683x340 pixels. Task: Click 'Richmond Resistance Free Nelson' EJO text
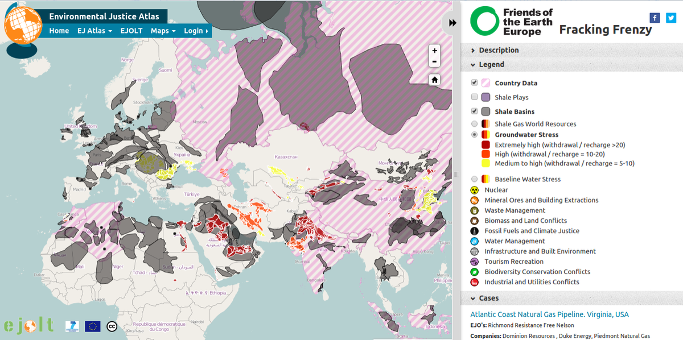[531, 325]
